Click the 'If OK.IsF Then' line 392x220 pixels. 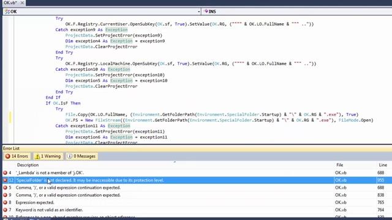[63, 103]
